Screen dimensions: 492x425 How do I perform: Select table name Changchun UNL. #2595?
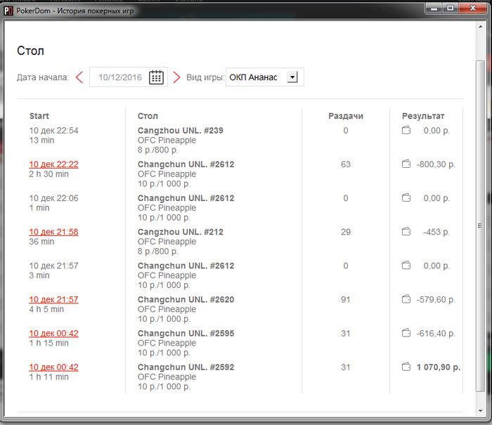pos(186,334)
